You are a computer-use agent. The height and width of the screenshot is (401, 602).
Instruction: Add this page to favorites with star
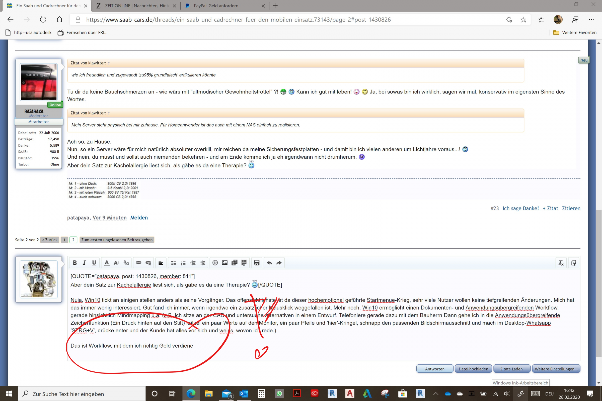523,20
